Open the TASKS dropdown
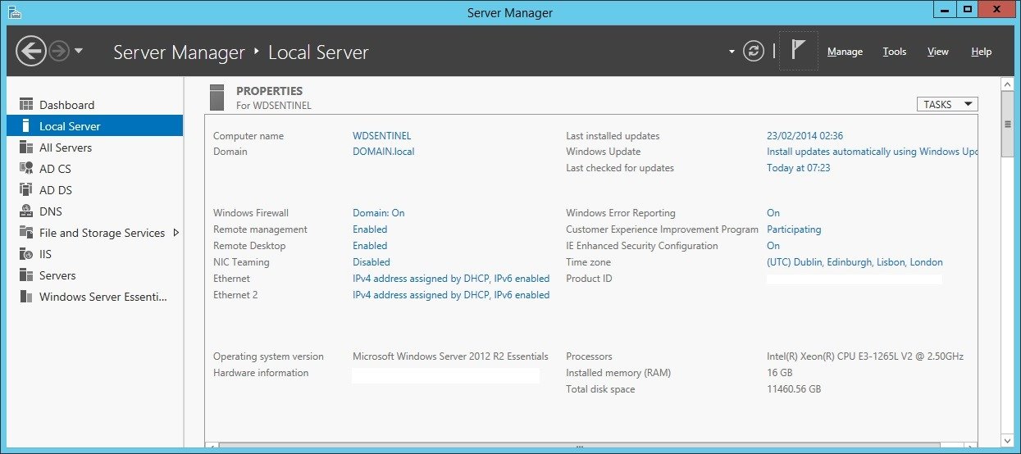The height and width of the screenshot is (454, 1021). click(947, 104)
